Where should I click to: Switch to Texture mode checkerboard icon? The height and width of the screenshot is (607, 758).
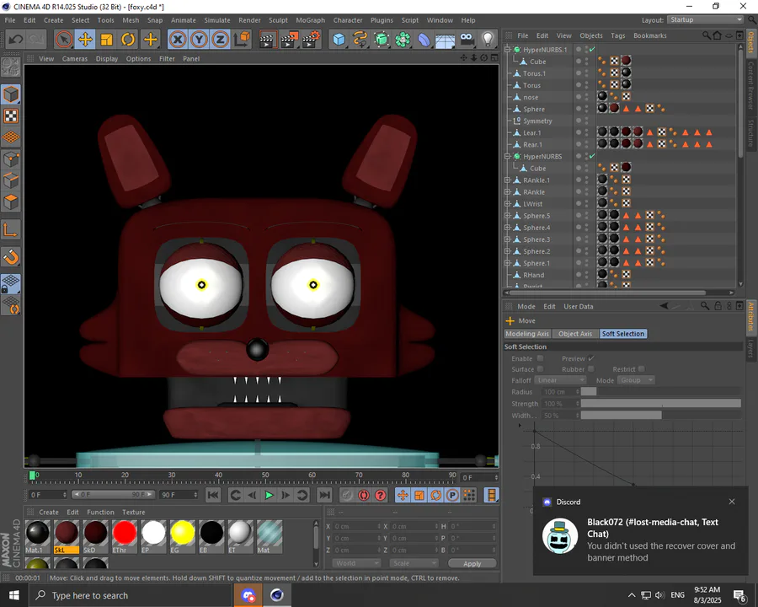tap(11, 116)
